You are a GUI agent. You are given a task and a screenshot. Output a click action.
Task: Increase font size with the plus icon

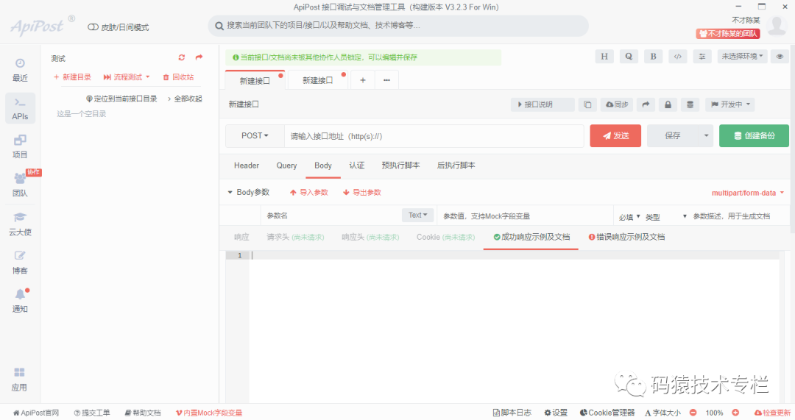tap(735, 413)
